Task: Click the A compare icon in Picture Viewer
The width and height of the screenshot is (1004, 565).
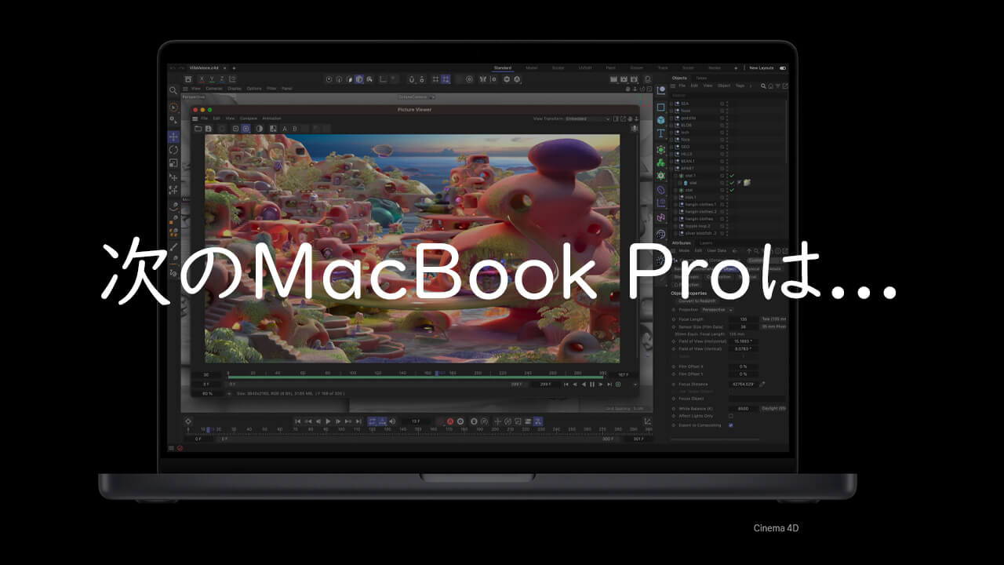Action: click(x=285, y=128)
